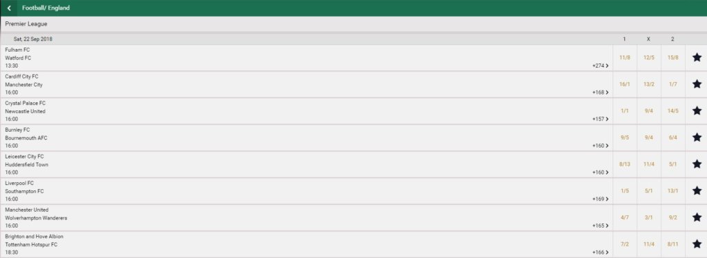
Task: Select the Premier League heading
Action: (26, 24)
